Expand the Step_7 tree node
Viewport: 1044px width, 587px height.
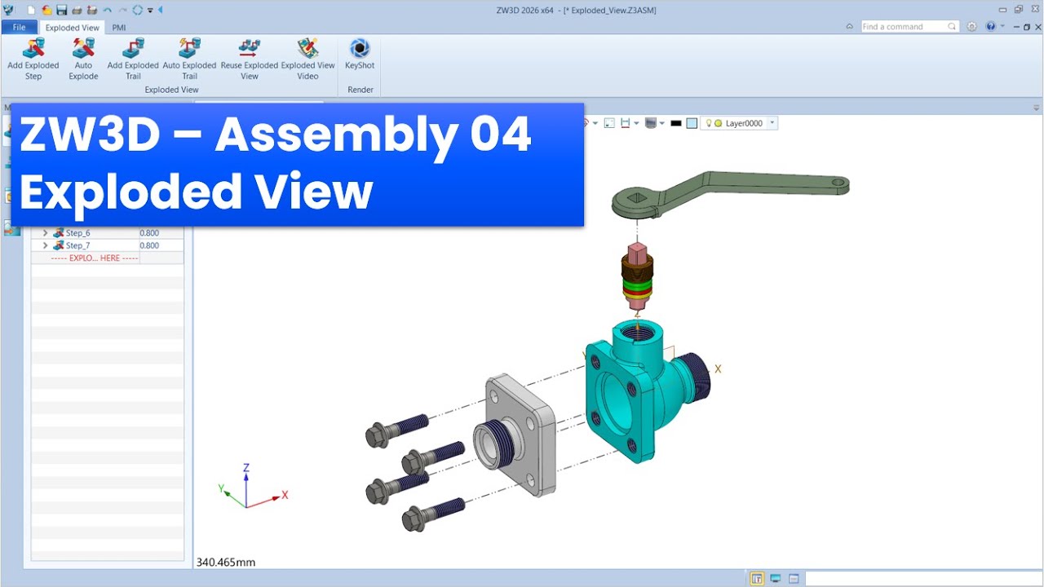45,245
